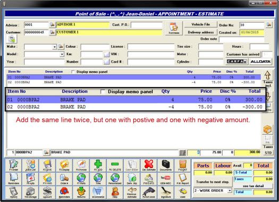The width and height of the screenshot is (279, 202).
Task: Click the Vehicle File button
Action: tap(201, 24)
